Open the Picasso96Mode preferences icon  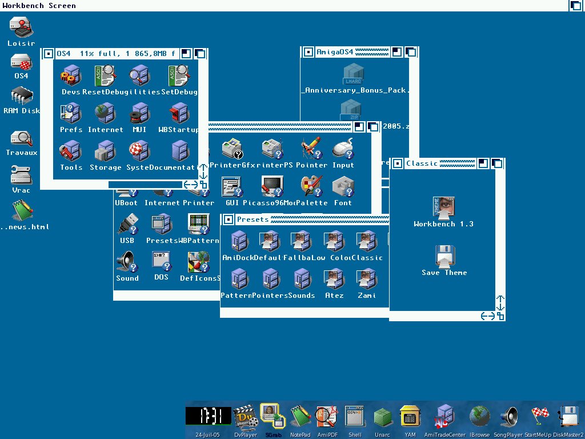[273, 186]
